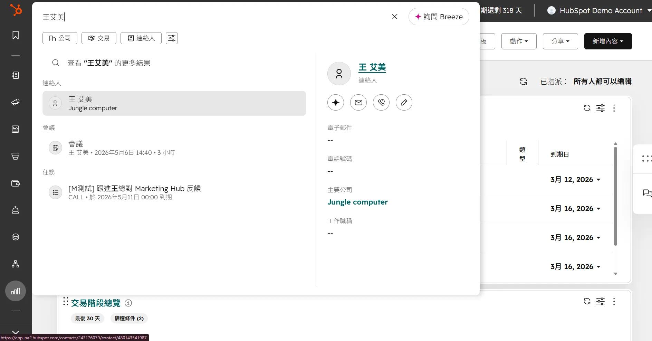652x341 pixels.
Task: Open the Marketing Hub 反饋 task result
Action: pos(174,192)
